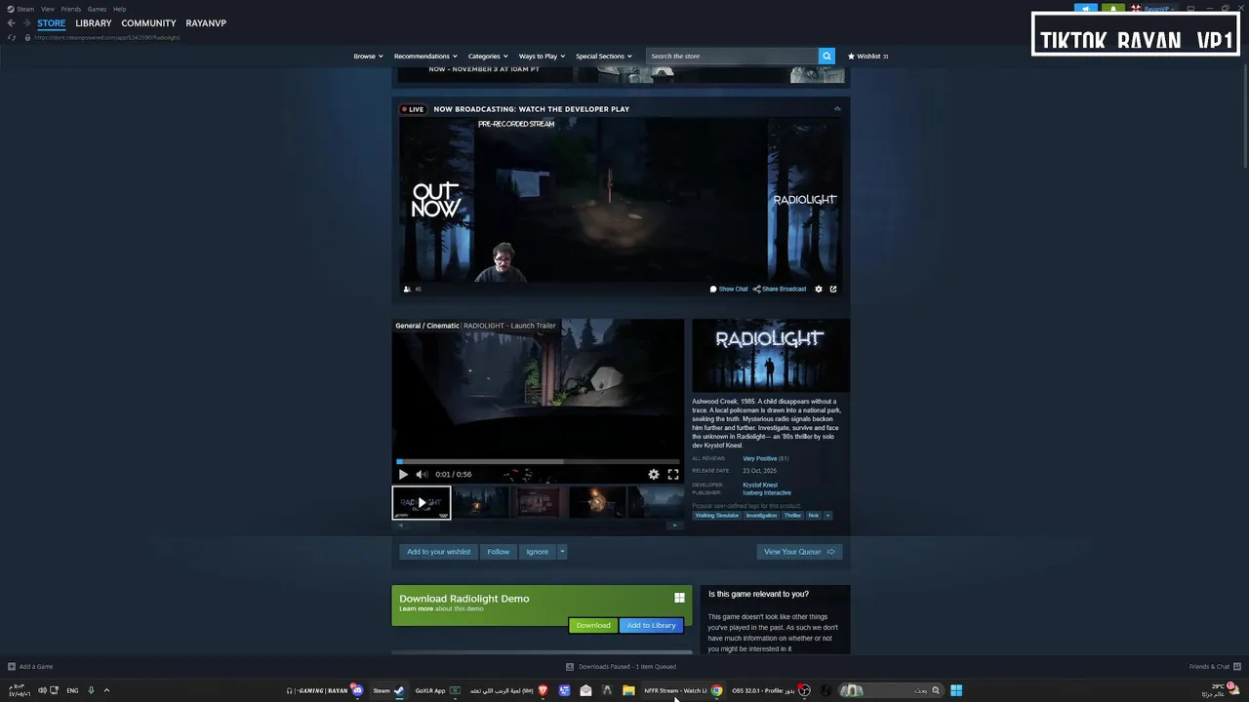Open Add a Game
Viewport: 1249px width, 702px height.
30,667
